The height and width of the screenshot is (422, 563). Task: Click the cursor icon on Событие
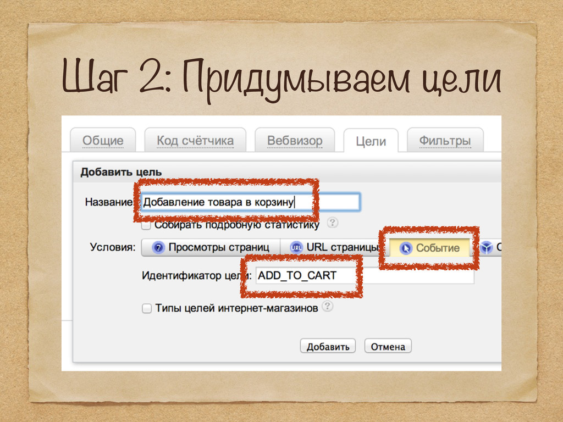pos(406,248)
